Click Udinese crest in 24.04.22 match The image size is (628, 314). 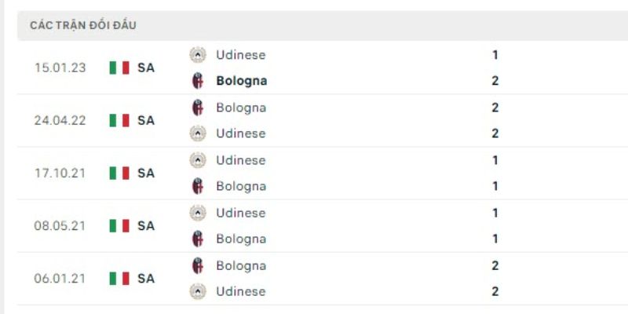tap(198, 133)
